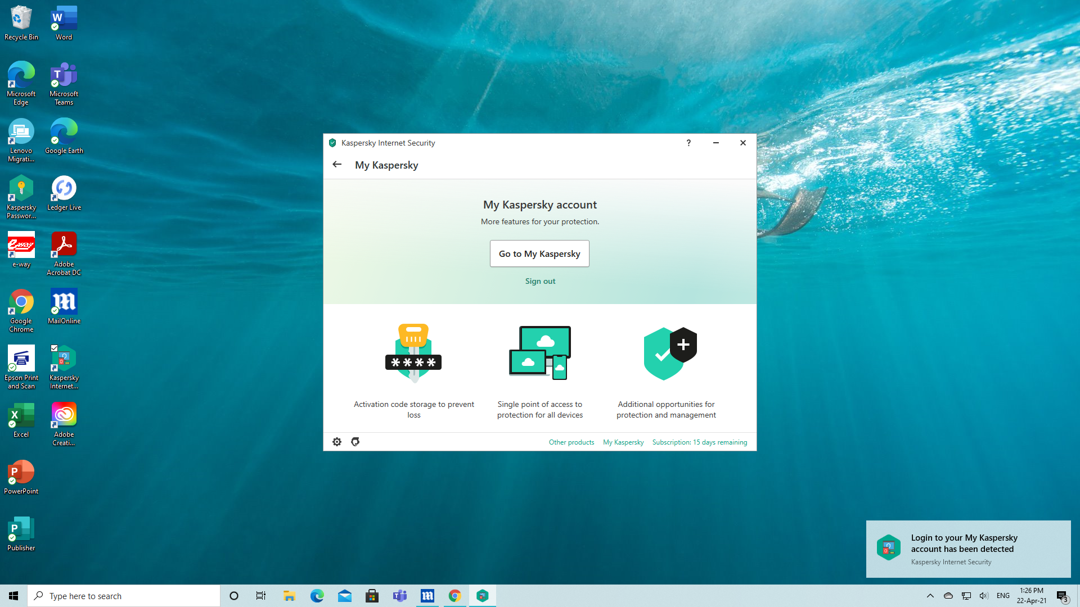1080x607 pixels.
Task: Select Excel desktop shortcut
Action: click(21, 420)
